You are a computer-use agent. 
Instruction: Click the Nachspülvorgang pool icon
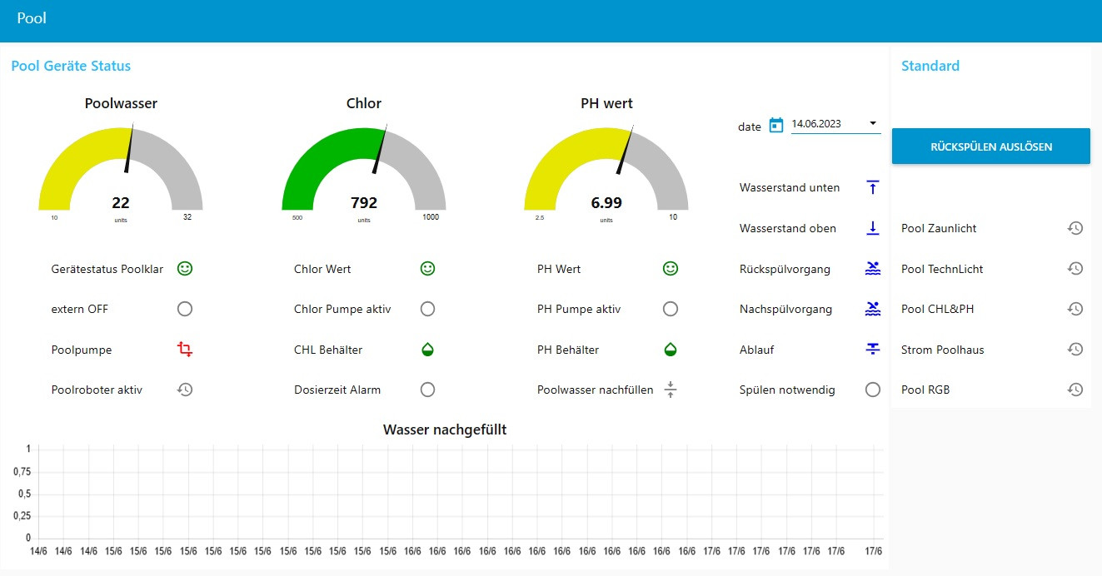(x=872, y=309)
